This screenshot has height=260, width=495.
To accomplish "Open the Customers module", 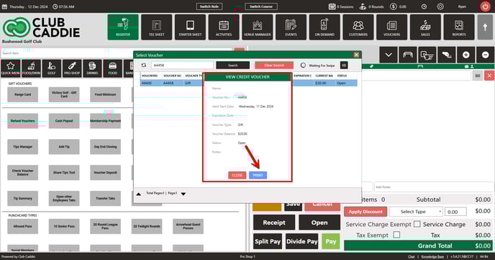I will tap(358, 27).
